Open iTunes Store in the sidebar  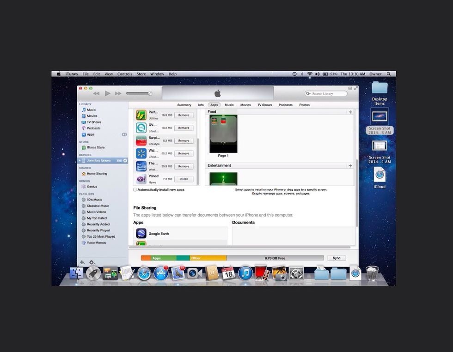pyautogui.click(x=95, y=147)
